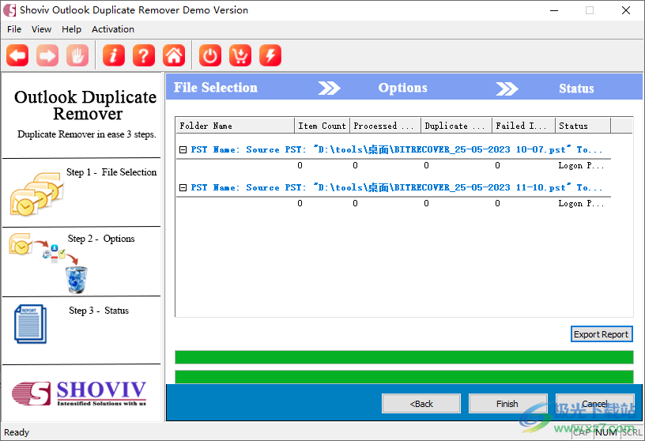Image resolution: width=645 pixels, height=441 pixels.
Task: Click the shopping cart Buy icon
Action: coord(240,55)
